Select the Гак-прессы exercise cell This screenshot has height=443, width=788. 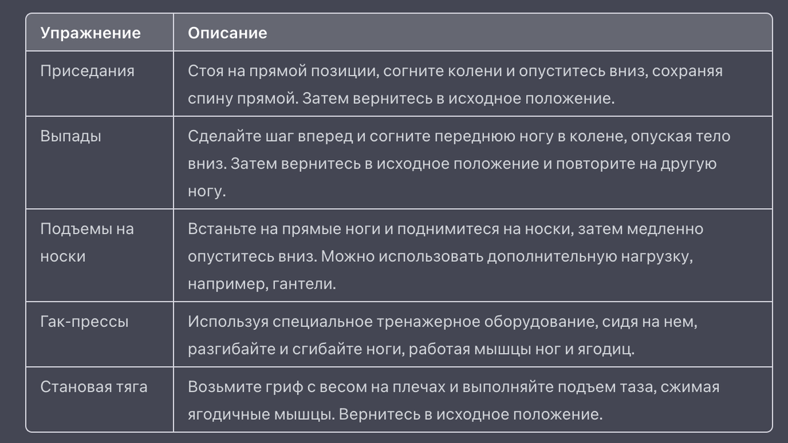tap(100, 334)
